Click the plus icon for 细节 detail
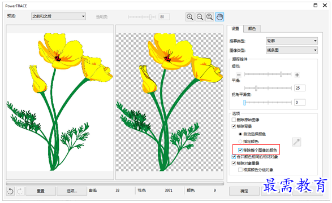Screen dimensions: 332x203 297,75
